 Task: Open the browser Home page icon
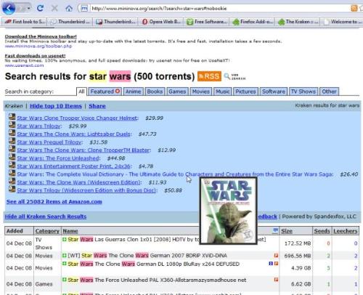pos(69,9)
